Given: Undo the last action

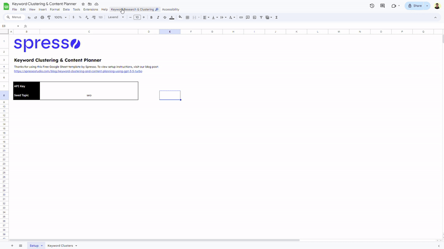Looking at the screenshot, I should [x=29, y=18].
